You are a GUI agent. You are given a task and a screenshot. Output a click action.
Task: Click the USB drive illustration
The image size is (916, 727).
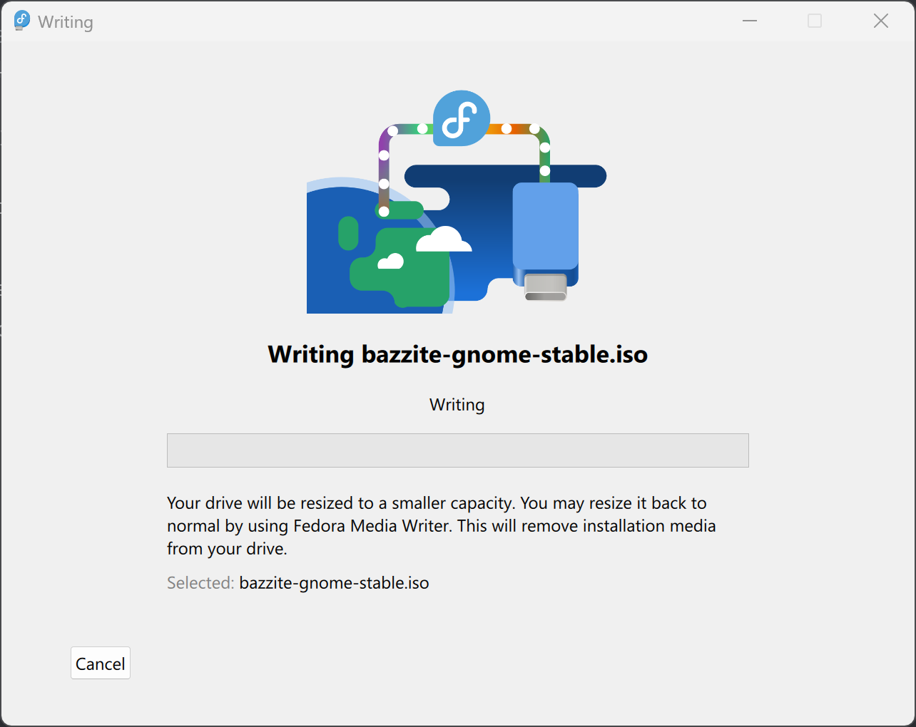546,241
